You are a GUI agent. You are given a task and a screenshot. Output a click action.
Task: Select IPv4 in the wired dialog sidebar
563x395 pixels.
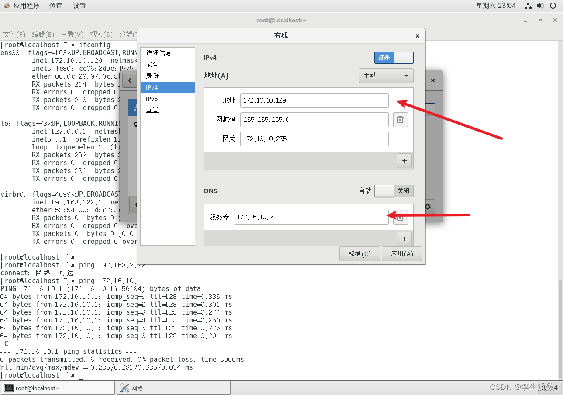[168, 87]
